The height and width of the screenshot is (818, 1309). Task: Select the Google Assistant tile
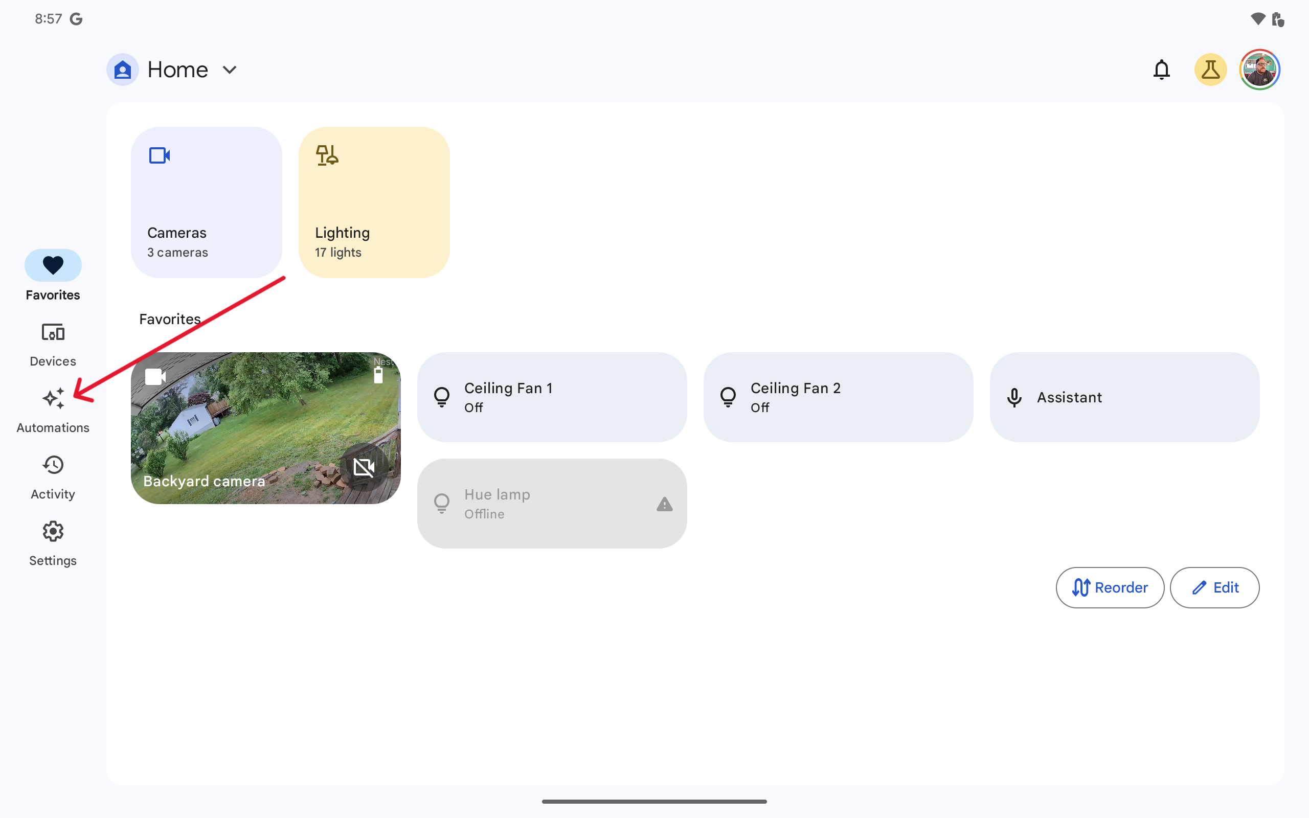point(1124,396)
